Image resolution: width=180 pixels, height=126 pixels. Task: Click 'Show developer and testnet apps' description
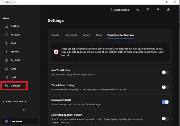[x=77, y=105]
